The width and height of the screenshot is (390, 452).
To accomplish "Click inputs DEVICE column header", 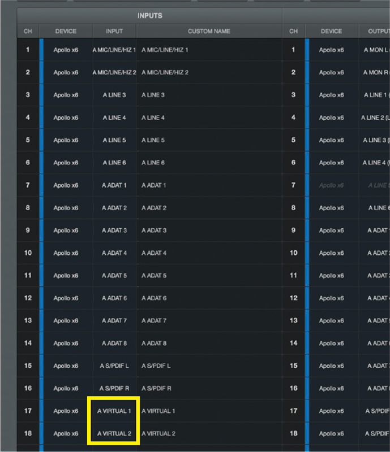I will (66, 31).
